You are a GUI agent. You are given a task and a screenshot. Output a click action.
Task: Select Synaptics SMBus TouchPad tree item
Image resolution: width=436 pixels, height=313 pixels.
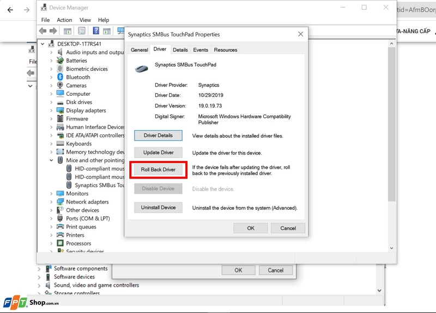[95, 185]
